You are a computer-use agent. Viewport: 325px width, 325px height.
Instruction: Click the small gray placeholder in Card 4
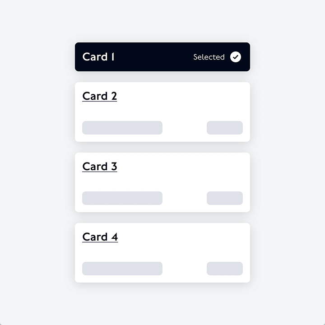[x=225, y=269]
